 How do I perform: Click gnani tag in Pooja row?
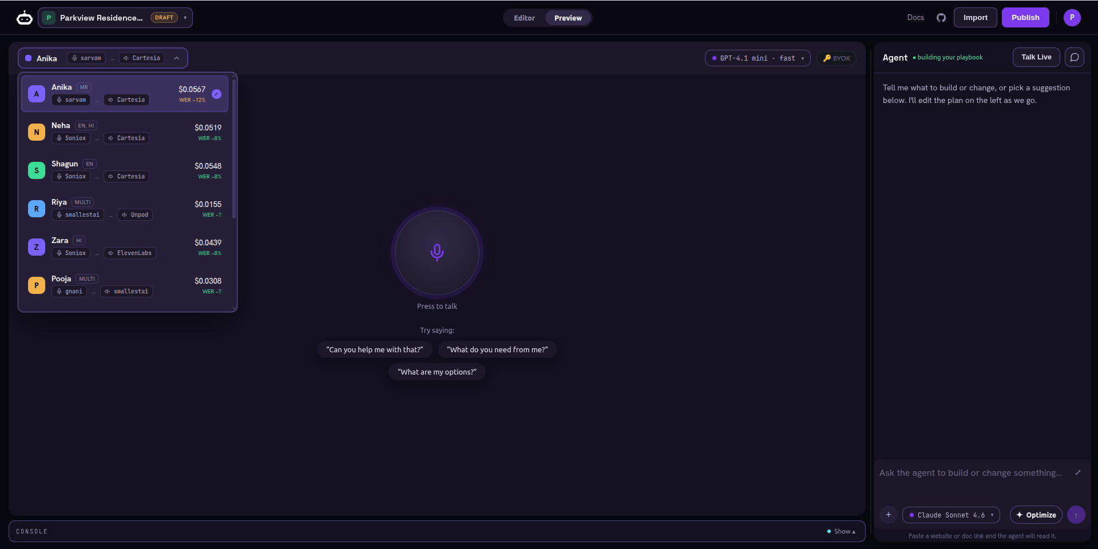click(69, 292)
